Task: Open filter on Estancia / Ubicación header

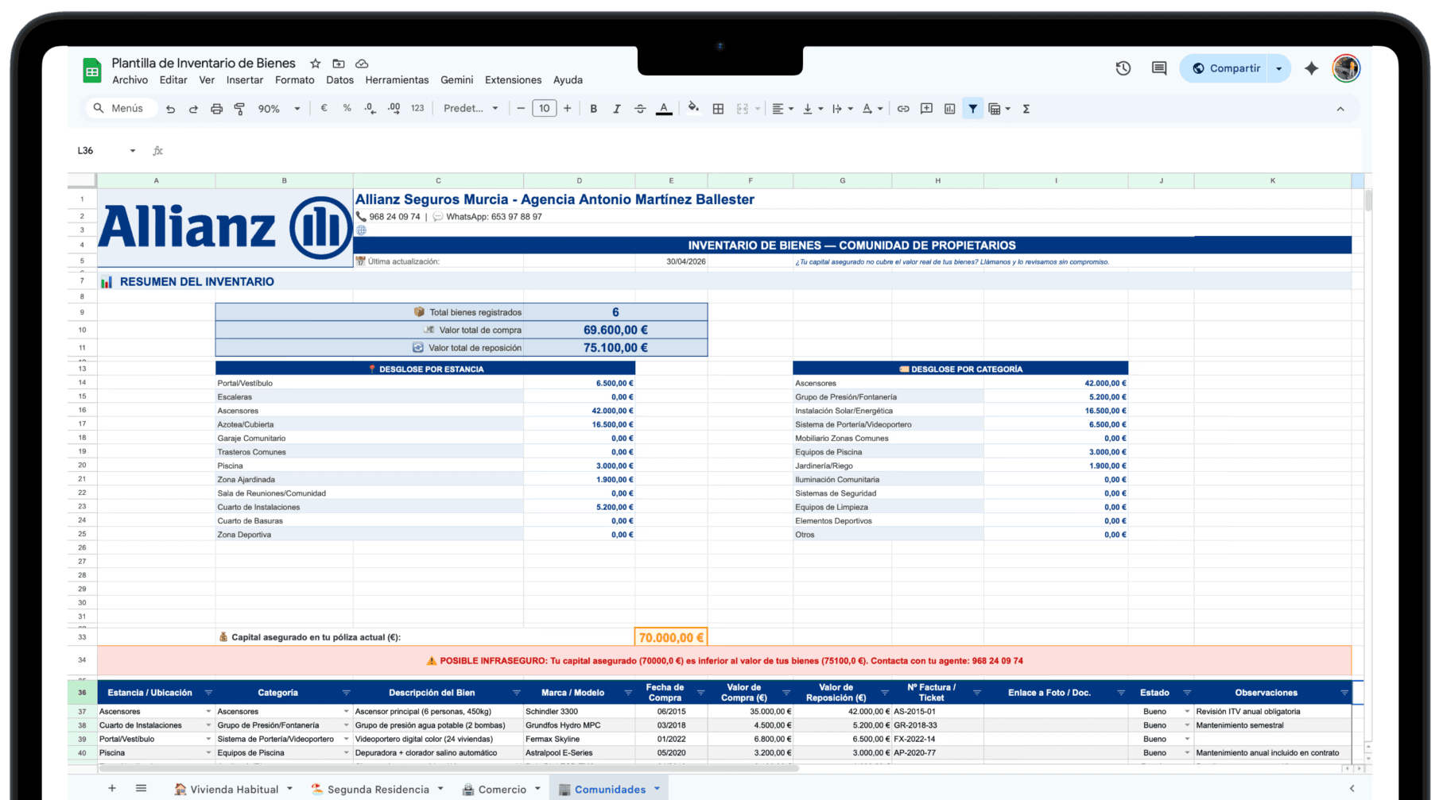Action: coord(208,693)
